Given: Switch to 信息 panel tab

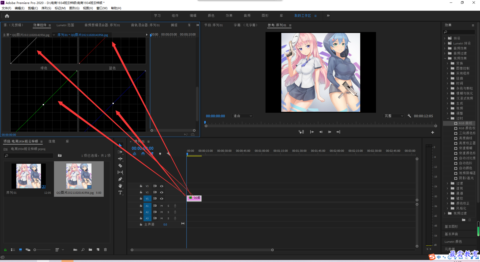Looking at the screenshot, I should click(x=52, y=141).
